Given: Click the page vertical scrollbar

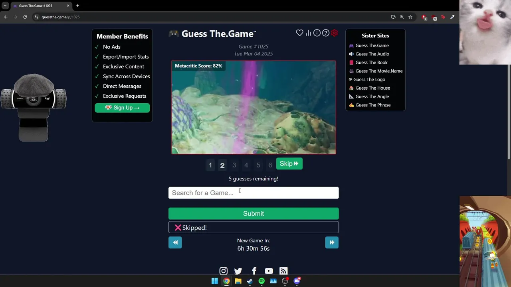Looking at the screenshot, I should (509, 92).
